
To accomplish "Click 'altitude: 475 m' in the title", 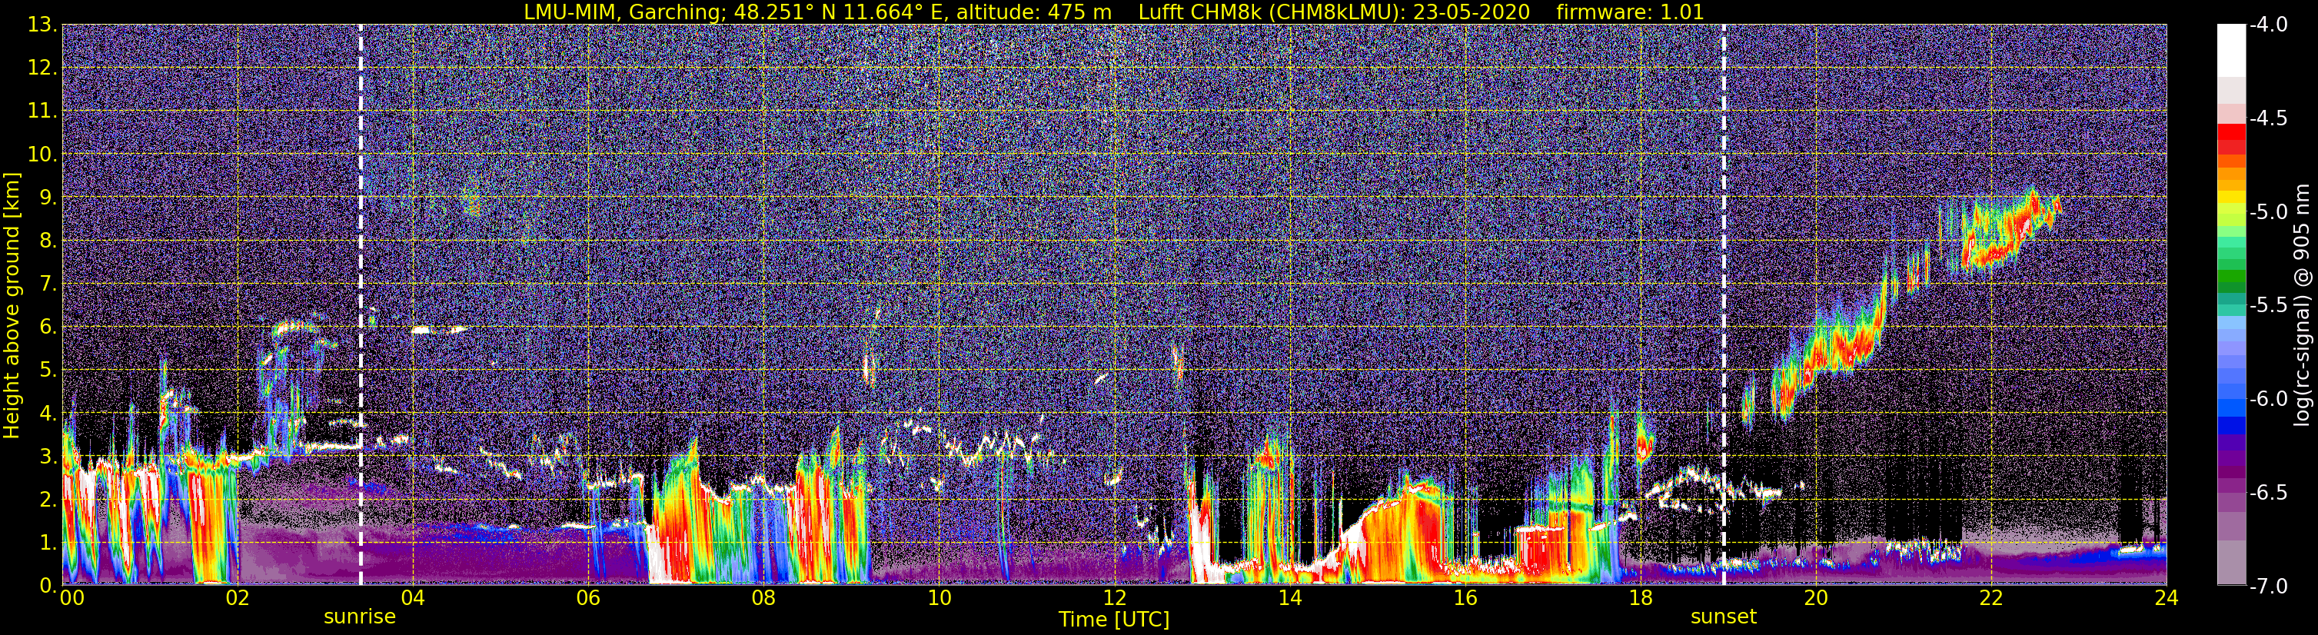I will (x=1034, y=12).
